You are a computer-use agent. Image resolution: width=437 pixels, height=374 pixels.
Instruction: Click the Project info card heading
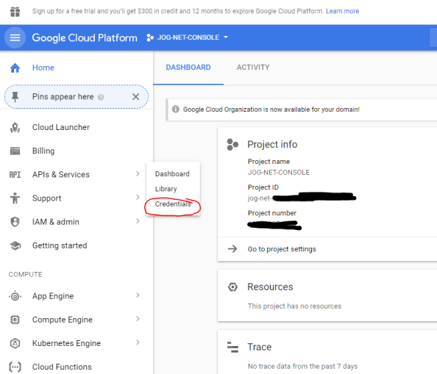coord(272,145)
